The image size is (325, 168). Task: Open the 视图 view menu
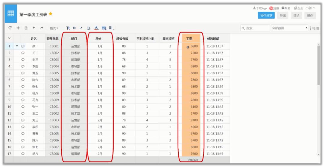click(314, 28)
